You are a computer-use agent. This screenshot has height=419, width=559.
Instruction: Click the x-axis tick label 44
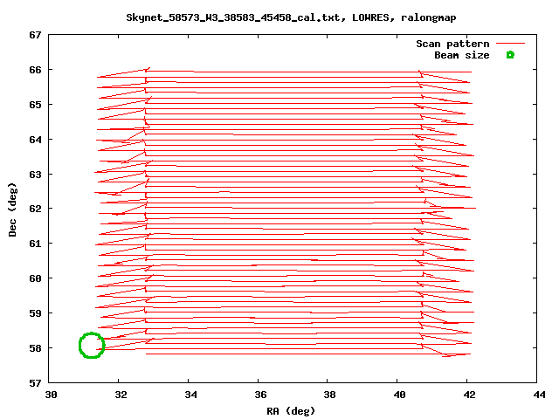[x=540, y=395]
